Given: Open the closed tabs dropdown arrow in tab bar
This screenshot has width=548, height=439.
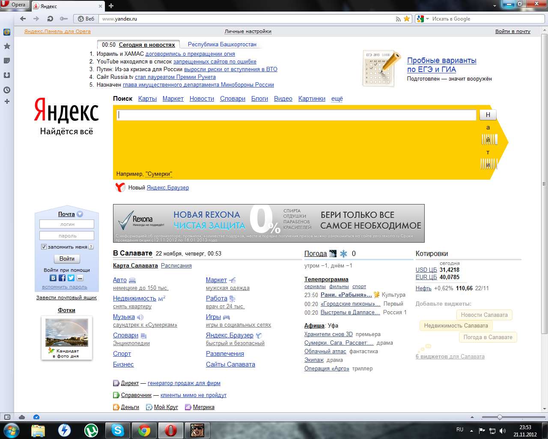Looking at the screenshot, I should [x=495, y=6].
